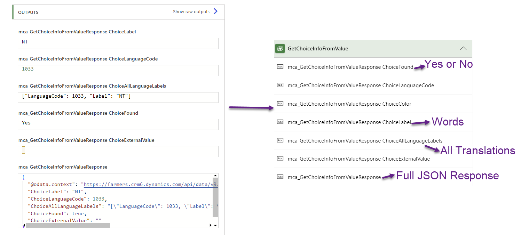The width and height of the screenshot is (521, 244).
Task: Select the green GetChoiceInfoFromValue connector icon
Action: coord(280,48)
